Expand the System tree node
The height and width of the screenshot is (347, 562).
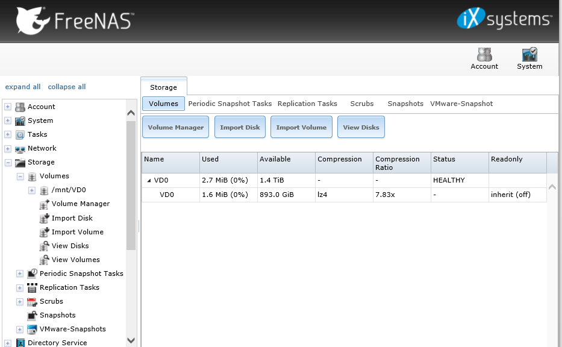tap(7, 120)
